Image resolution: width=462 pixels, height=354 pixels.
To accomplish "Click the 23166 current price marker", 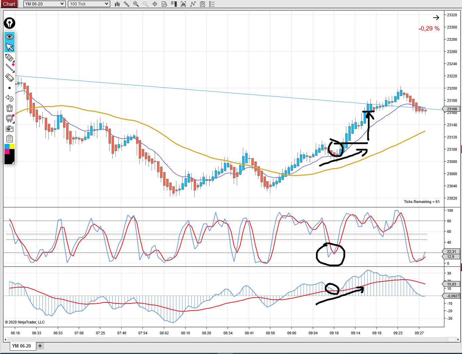I will pos(452,109).
